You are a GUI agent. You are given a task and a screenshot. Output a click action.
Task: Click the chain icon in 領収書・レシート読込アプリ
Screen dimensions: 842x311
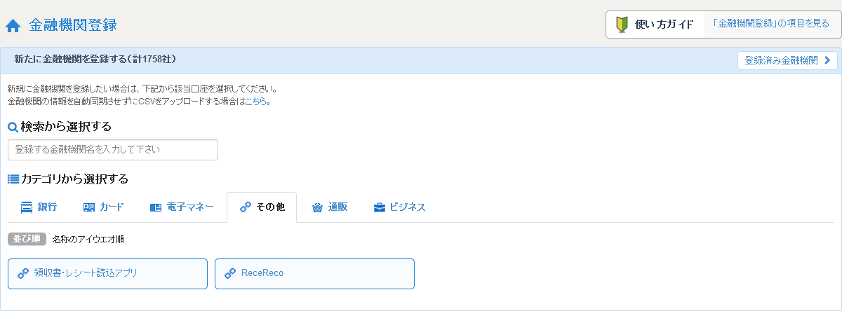(23, 274)
